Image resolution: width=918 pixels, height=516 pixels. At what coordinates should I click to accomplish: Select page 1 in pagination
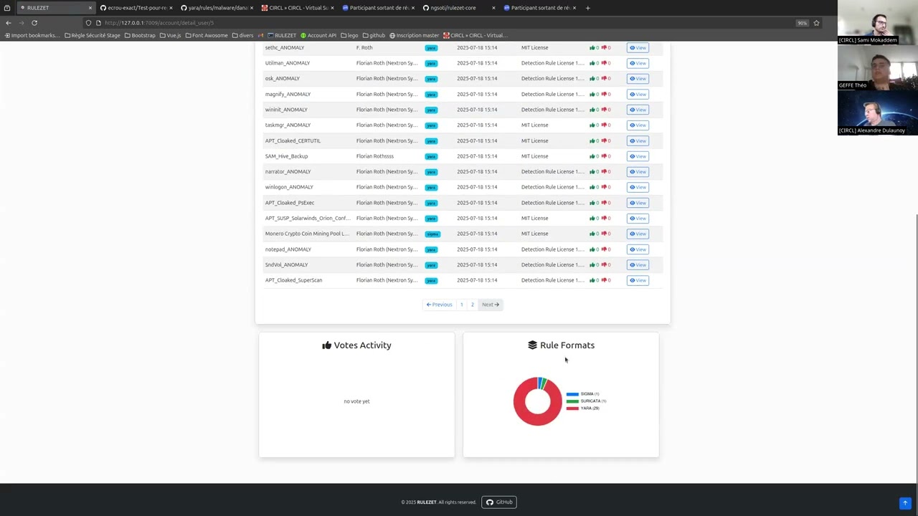461,305
